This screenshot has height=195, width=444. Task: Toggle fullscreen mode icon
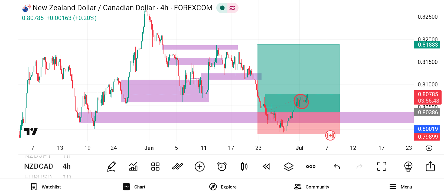(x=382, y=167)
